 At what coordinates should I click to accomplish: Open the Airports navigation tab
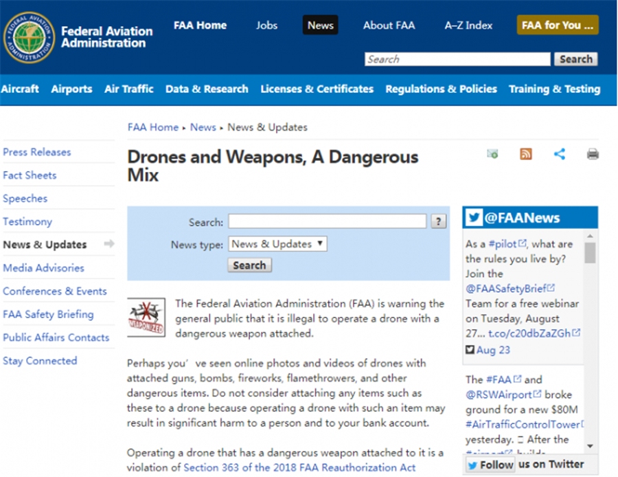71,89
